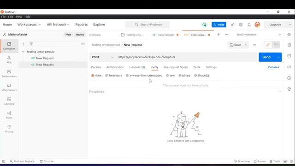295x166 pixels.
Task: Open the settings gear icon
Action: pyautogui.click(x=241, y=24)
